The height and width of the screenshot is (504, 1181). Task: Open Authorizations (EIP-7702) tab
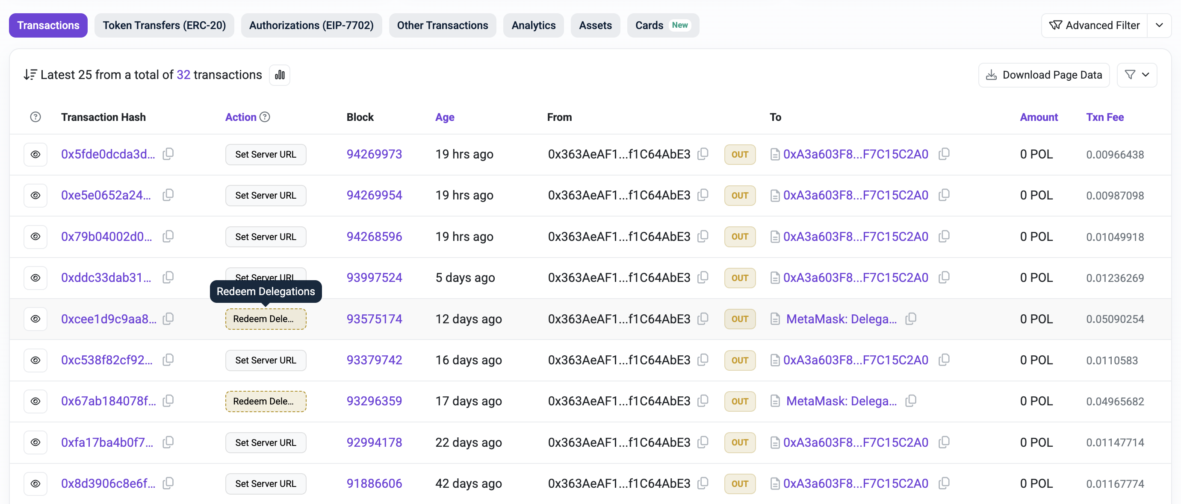click(x=311, y=25)
